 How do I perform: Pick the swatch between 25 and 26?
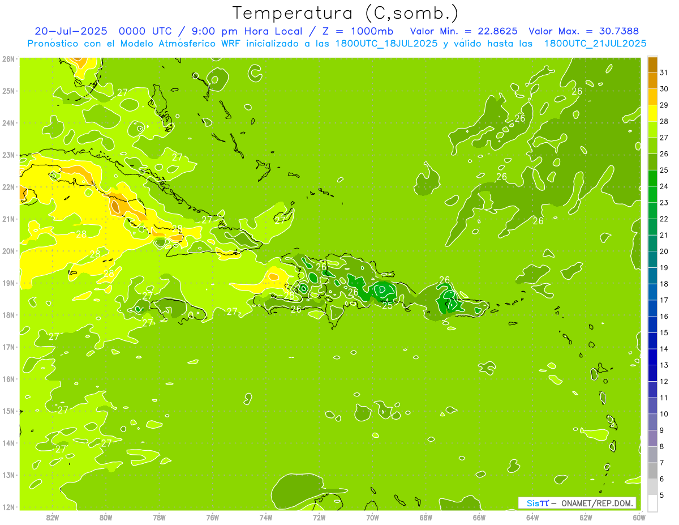click(x=652, y=162)
